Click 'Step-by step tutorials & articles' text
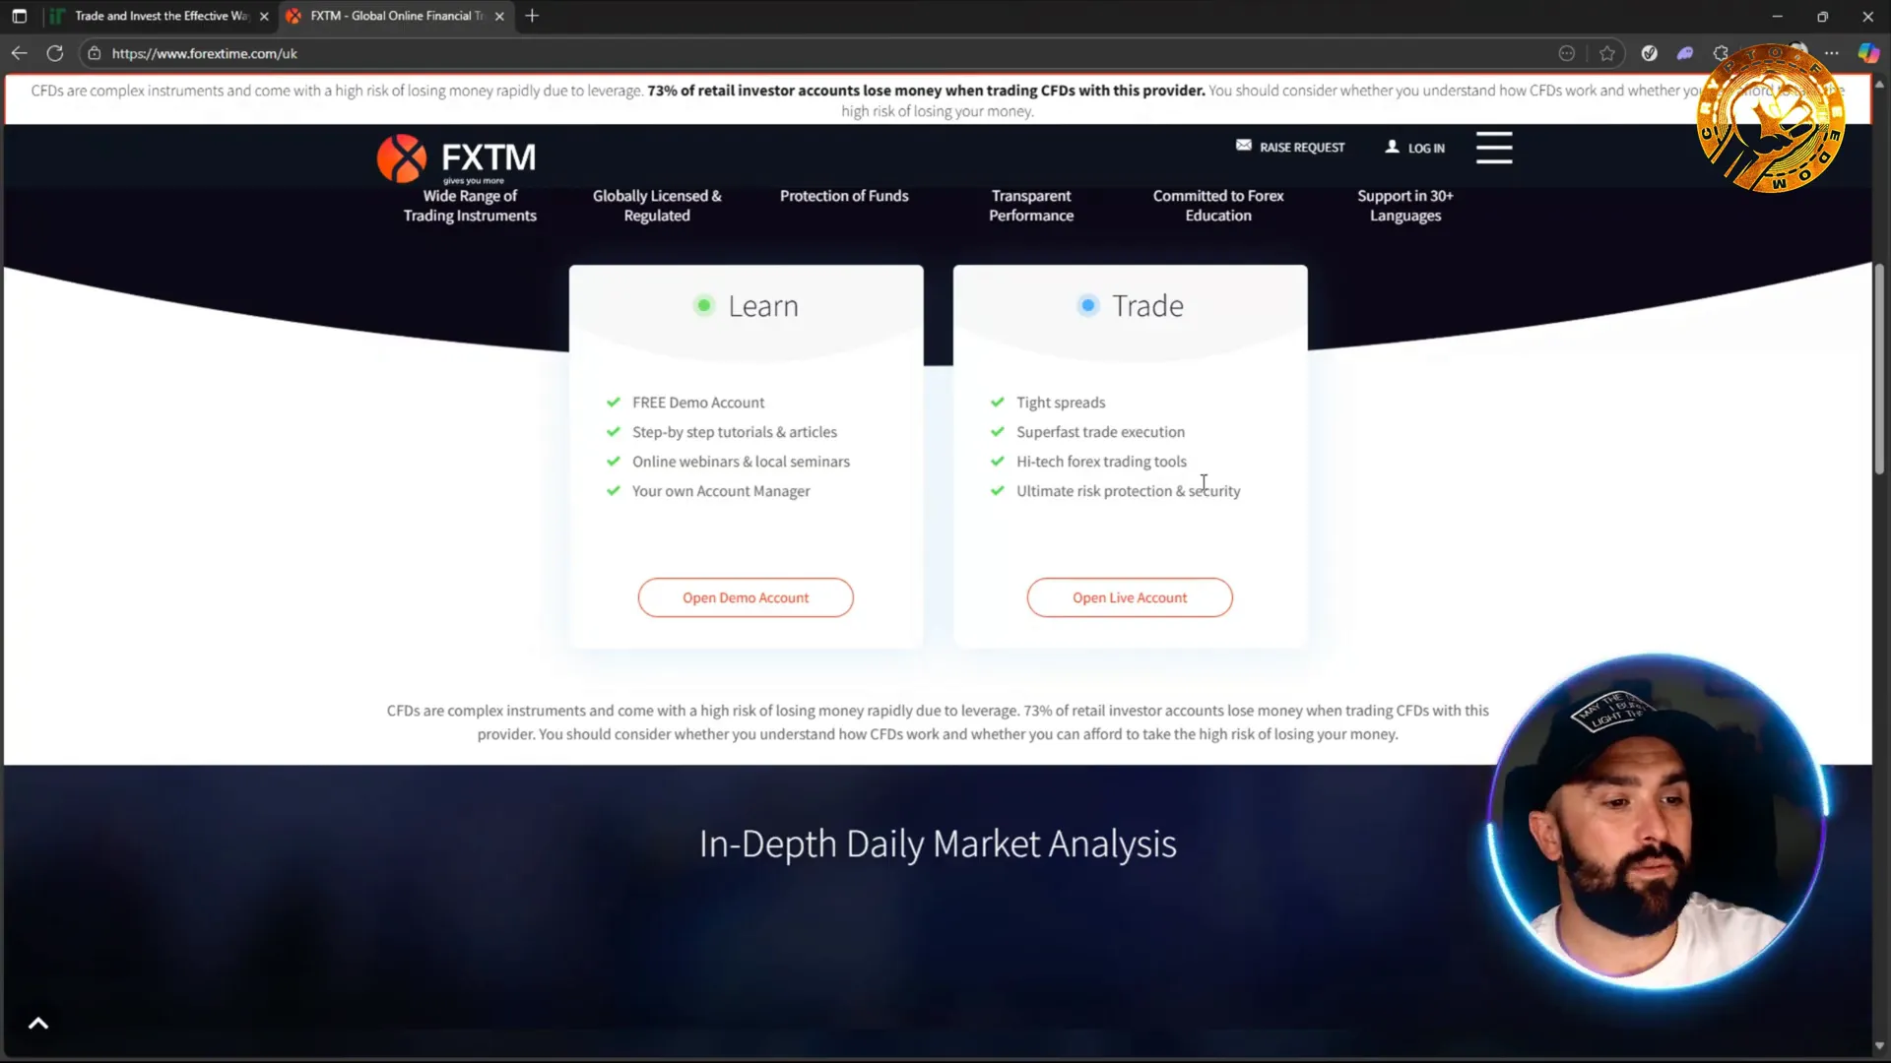The image size is (1891, 1063). click(x=735, y=432)
